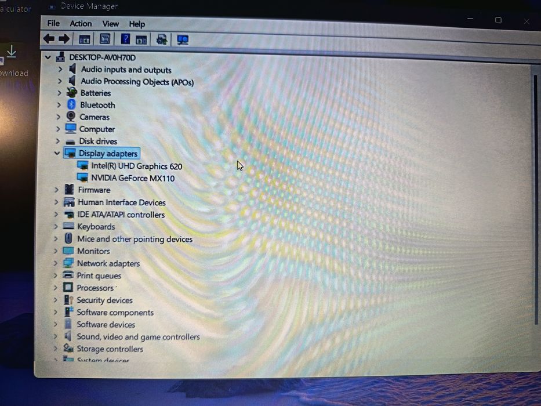
Task: Select Intel(R) UHD Graphics 620 entry
Action: point(137,166)
